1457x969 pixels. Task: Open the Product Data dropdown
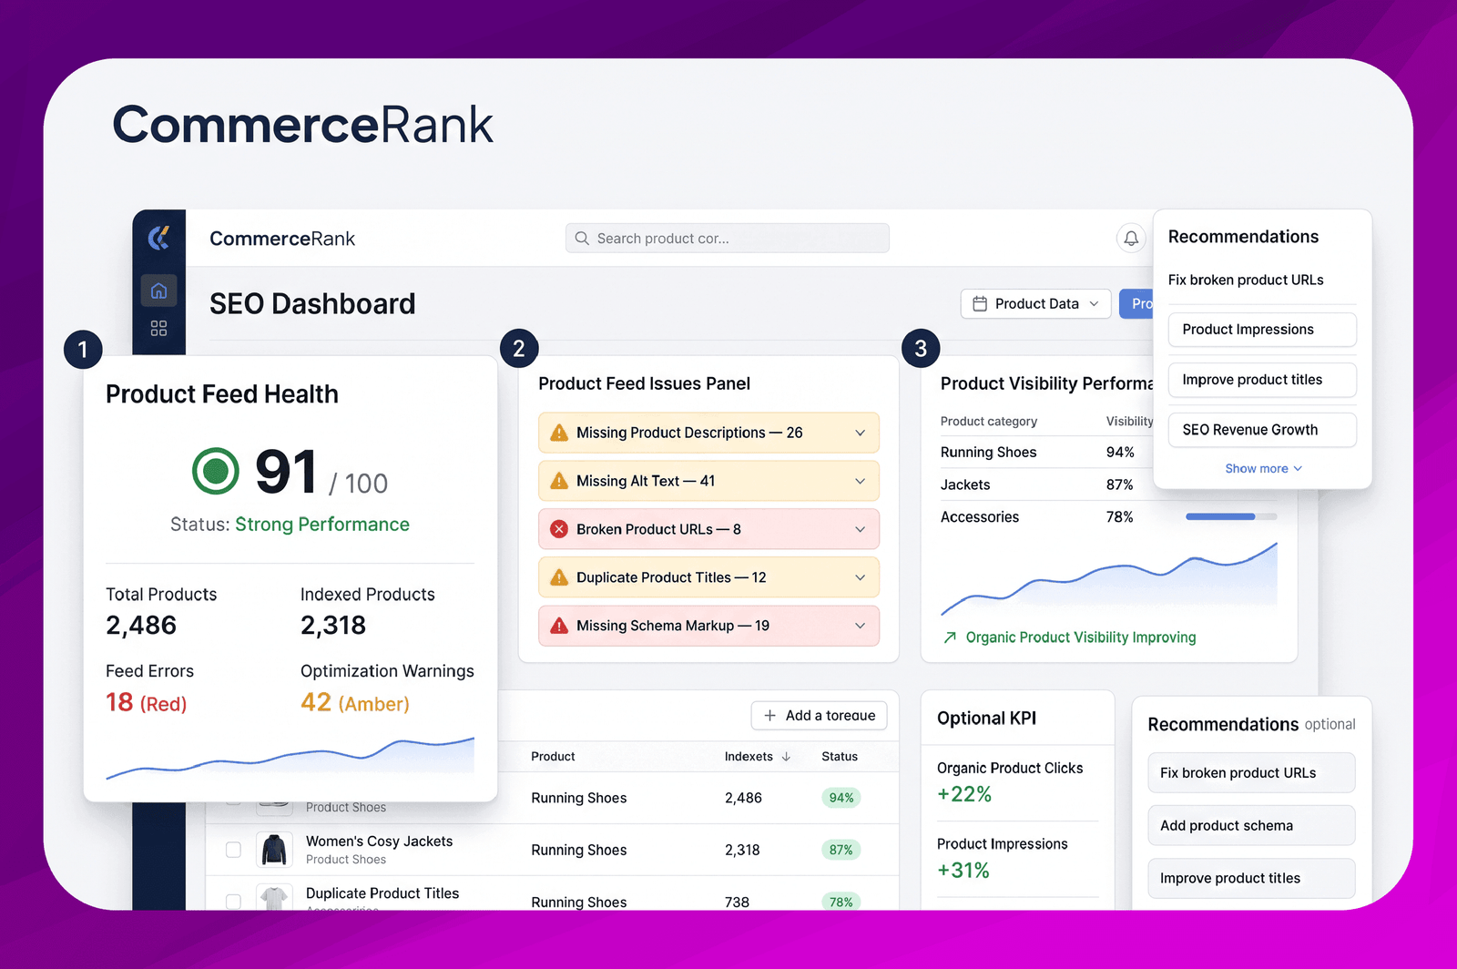point(1035,303)
